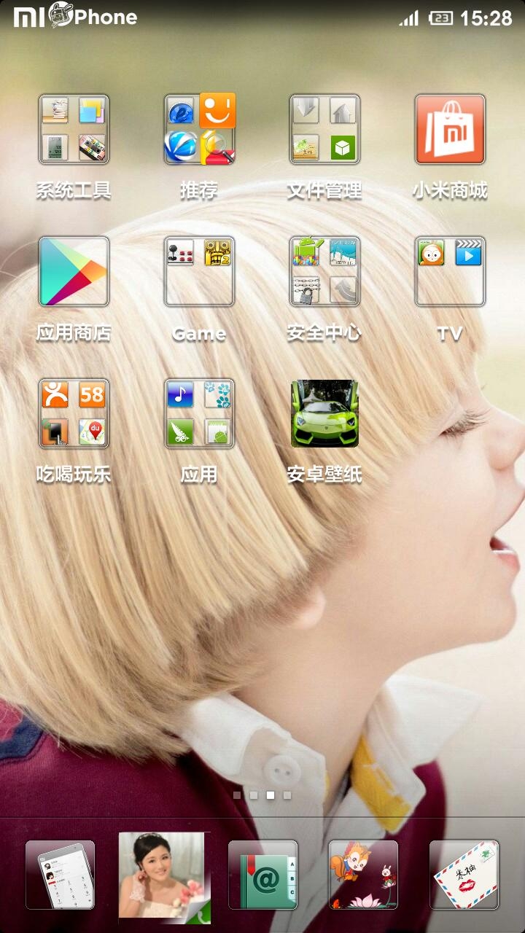Tap the 15:28 clock in the status bar
Viewport: 525px width, 933px height.
486,18
